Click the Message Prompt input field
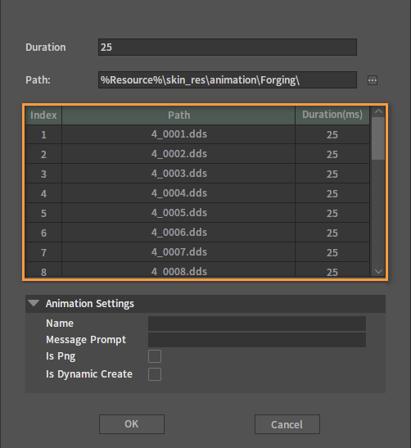The image size is (411, 448). click(257, 340)
